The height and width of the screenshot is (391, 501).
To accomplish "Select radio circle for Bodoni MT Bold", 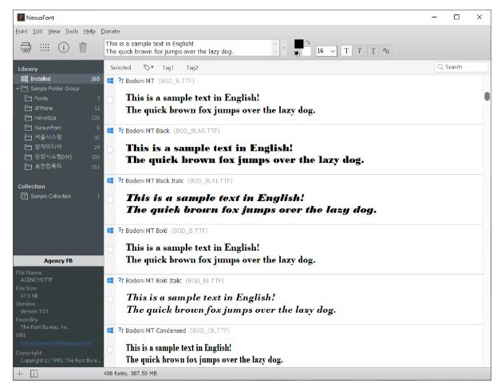I will click(x=110, y=250).
